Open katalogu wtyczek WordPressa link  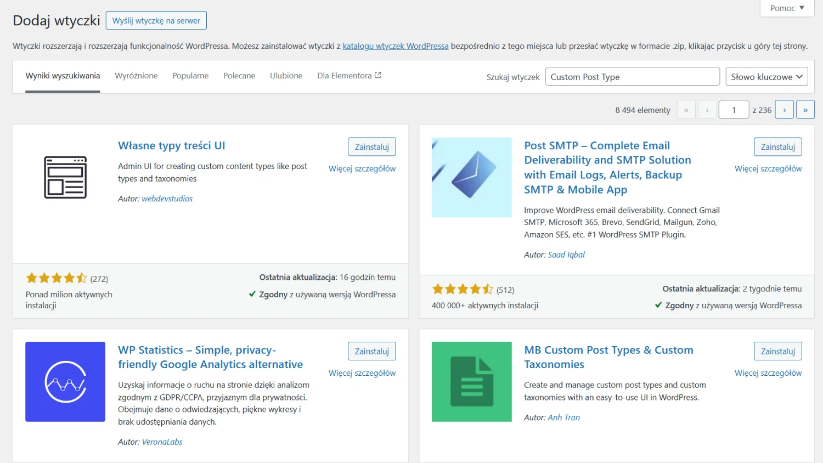(x=395, y=46)
